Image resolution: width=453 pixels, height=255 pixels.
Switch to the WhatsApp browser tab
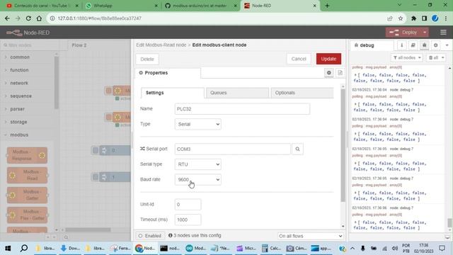[x=121, y=6]
